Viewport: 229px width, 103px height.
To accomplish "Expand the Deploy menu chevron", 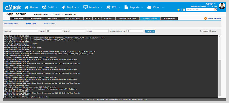I will (x=78, y=8).
